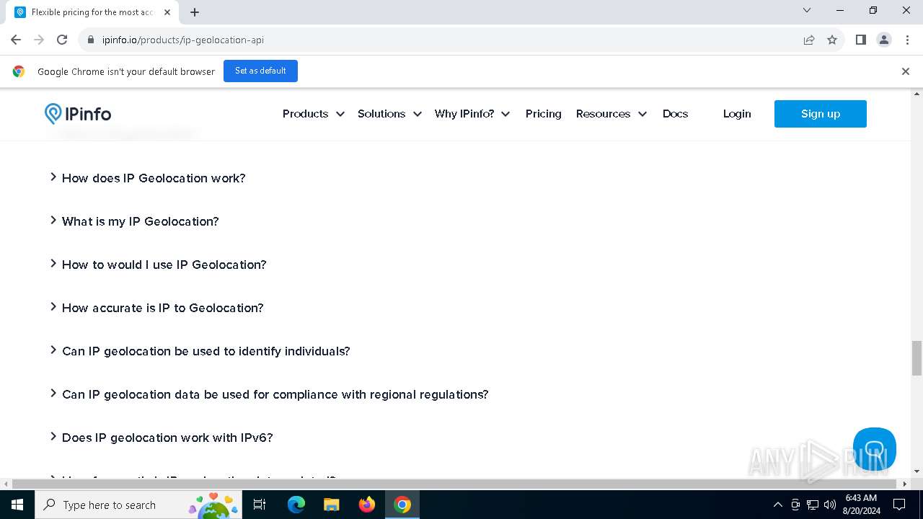Select the IPinfo browser tab
This screenshot has width=923, height=519.
click(94, 12)
